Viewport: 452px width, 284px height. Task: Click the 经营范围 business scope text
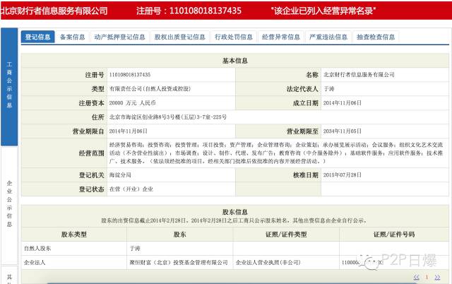coord(276,153)
